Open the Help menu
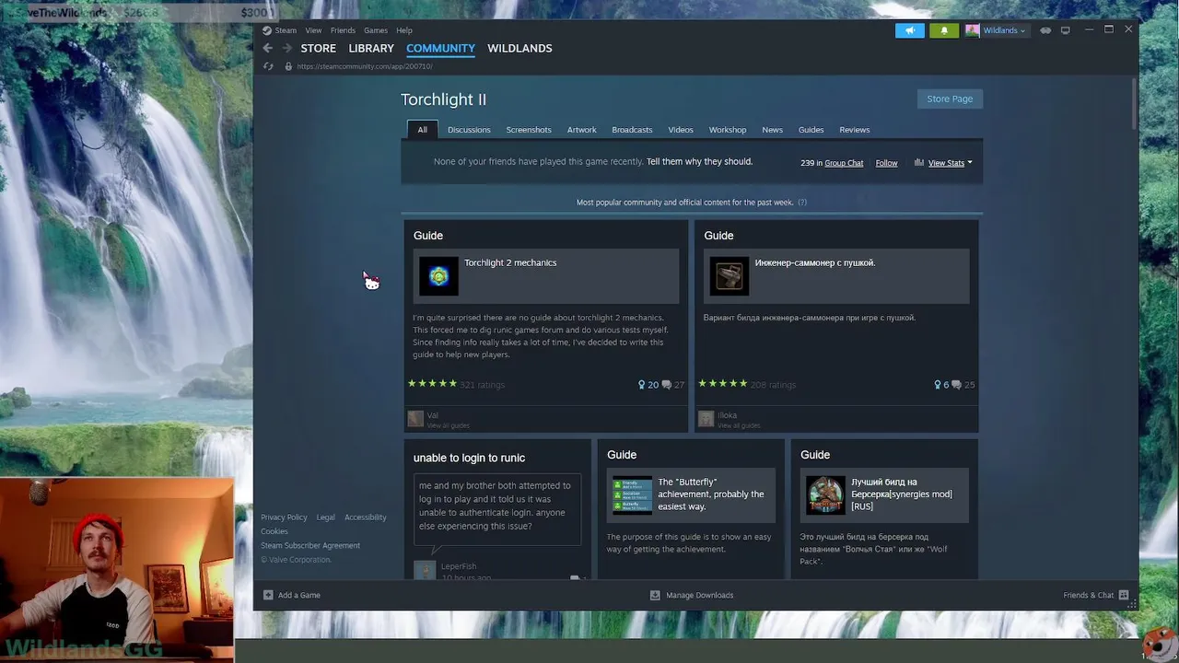 point(404,30)
